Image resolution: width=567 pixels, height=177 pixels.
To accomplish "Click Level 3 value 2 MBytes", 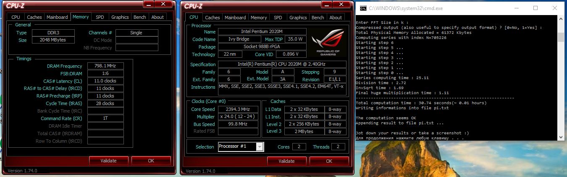I will coord(304,131).
